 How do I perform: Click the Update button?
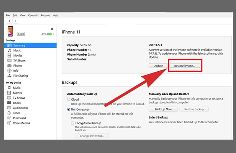point(158,66)
